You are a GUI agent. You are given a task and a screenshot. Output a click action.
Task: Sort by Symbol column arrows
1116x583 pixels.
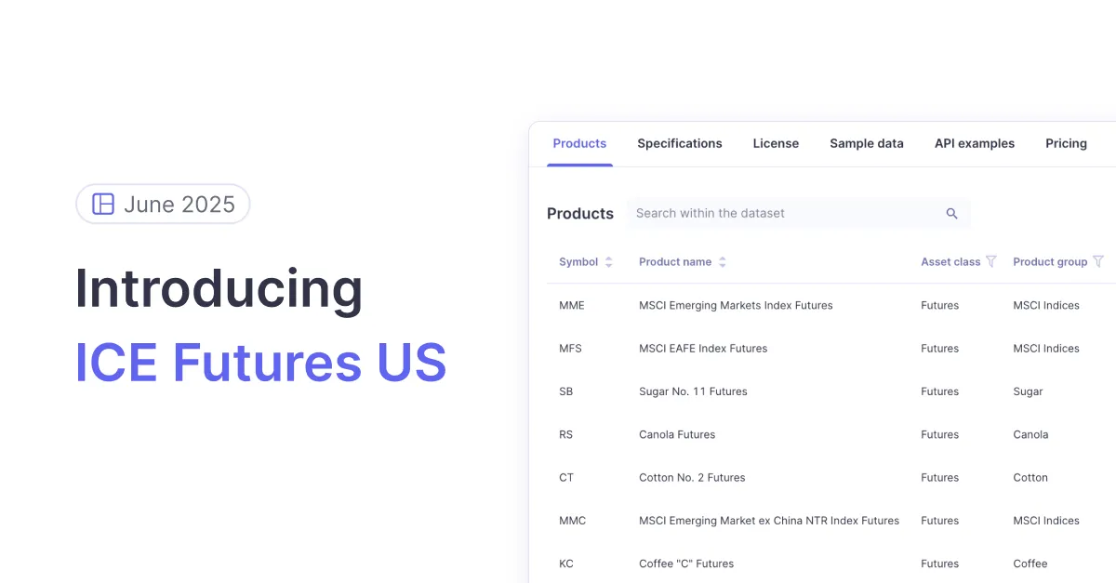click(608, 262)
